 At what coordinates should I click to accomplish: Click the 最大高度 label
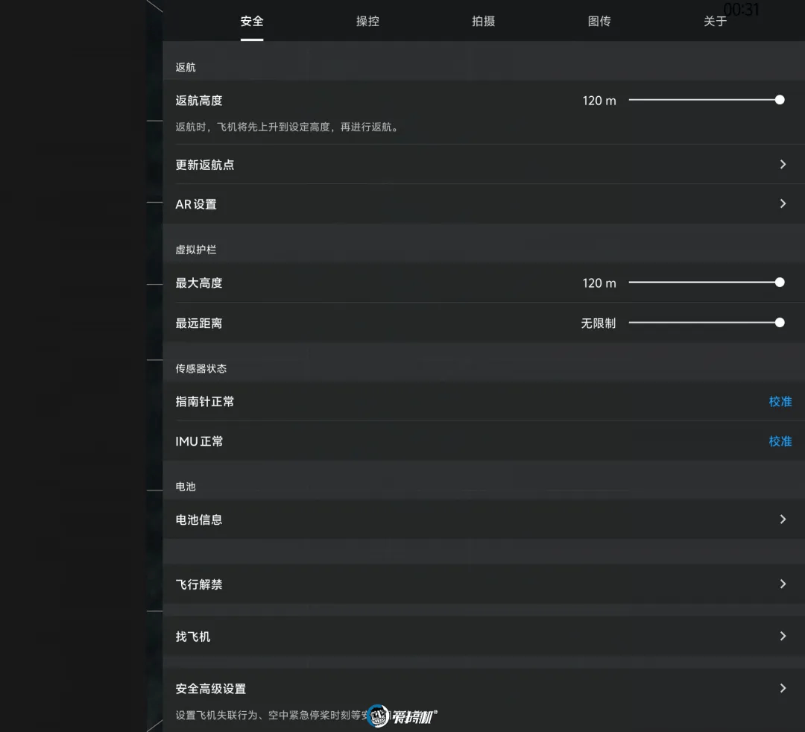click(x=199, y=283)
